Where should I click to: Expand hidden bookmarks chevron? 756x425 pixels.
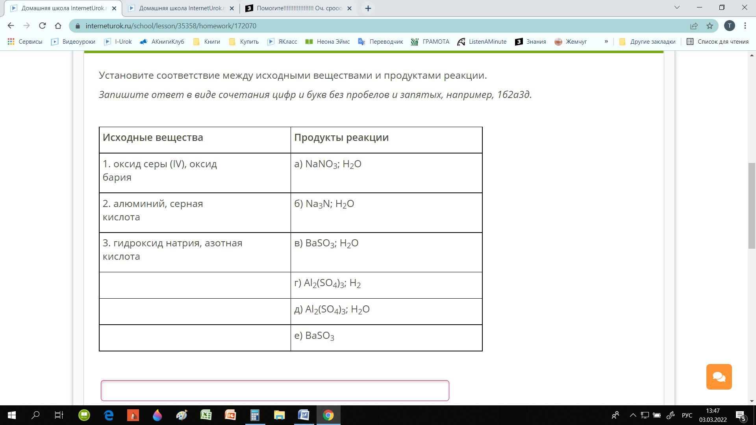[x=606, y=41]
